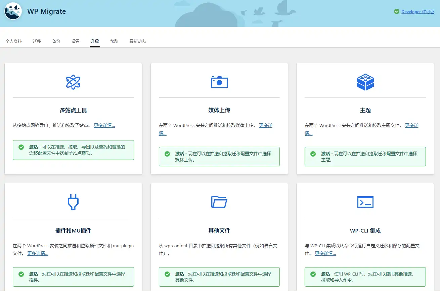Click the green check icon in 多站点工具 activation banner

[21, 147]
